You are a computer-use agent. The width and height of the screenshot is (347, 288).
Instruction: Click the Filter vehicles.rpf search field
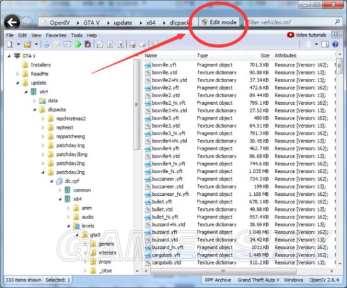(x=290, y=22)
